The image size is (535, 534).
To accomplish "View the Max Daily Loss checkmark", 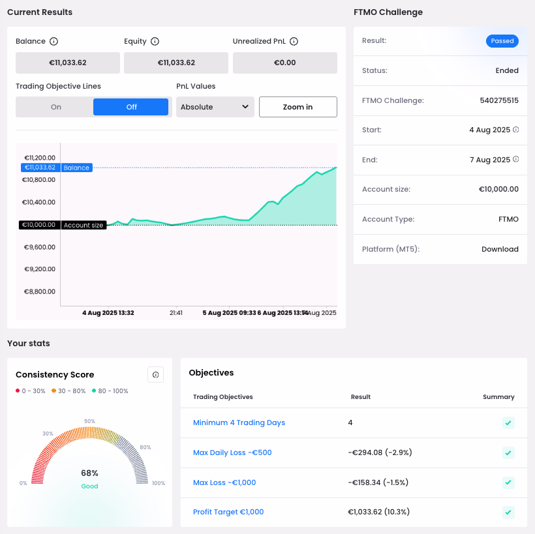I will point(508,453).
